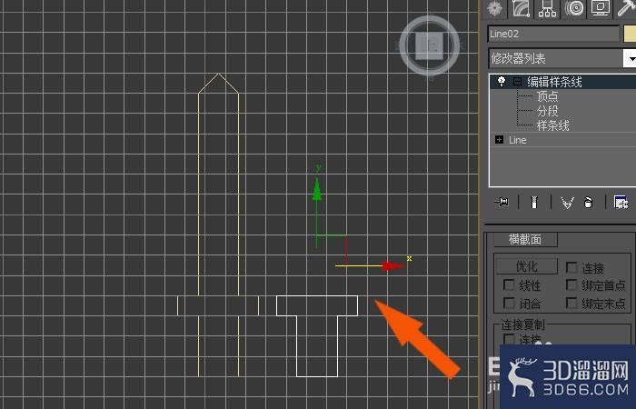Image resolution: width=636 pixels, height=409 pixels.
Task: Click the 优化 button
Action: pos(526,266)
